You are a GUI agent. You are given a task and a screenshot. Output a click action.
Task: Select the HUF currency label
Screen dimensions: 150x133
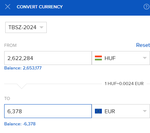tap(110, 58)
